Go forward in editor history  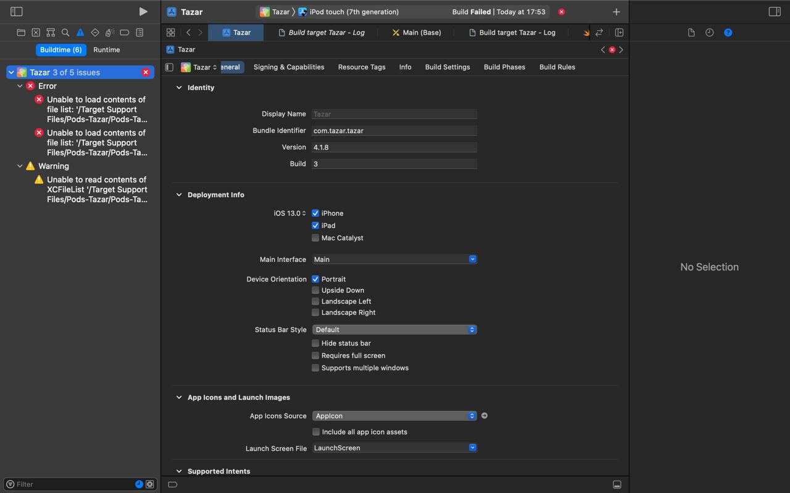tap(200, 33)
